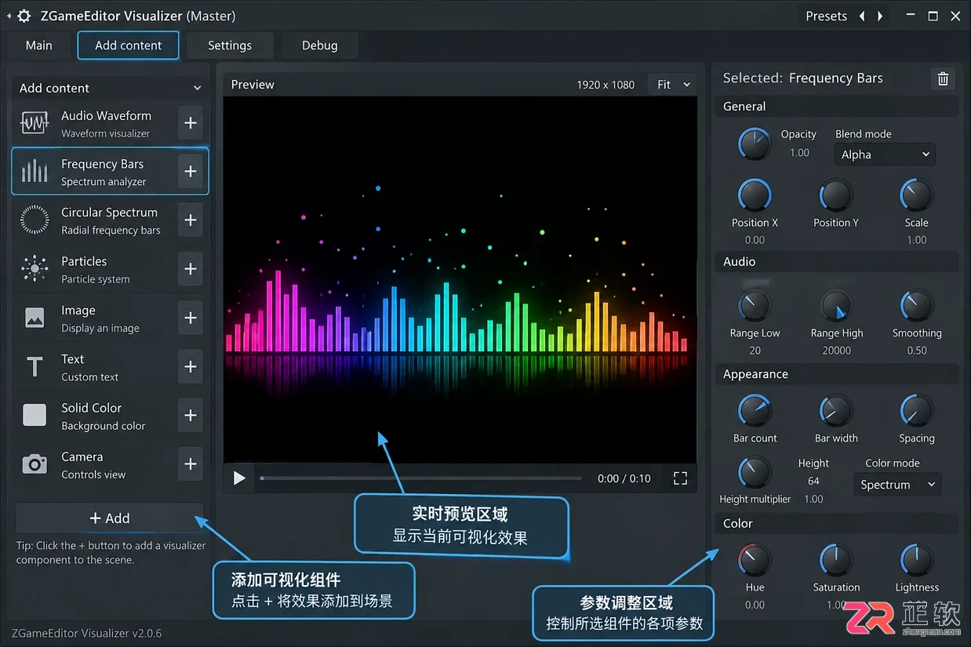Image resolution: width=971 pixels, height=647 pixels.
Task: Open the Fit zoom dropdown
Action: click(x=672, y=85)
